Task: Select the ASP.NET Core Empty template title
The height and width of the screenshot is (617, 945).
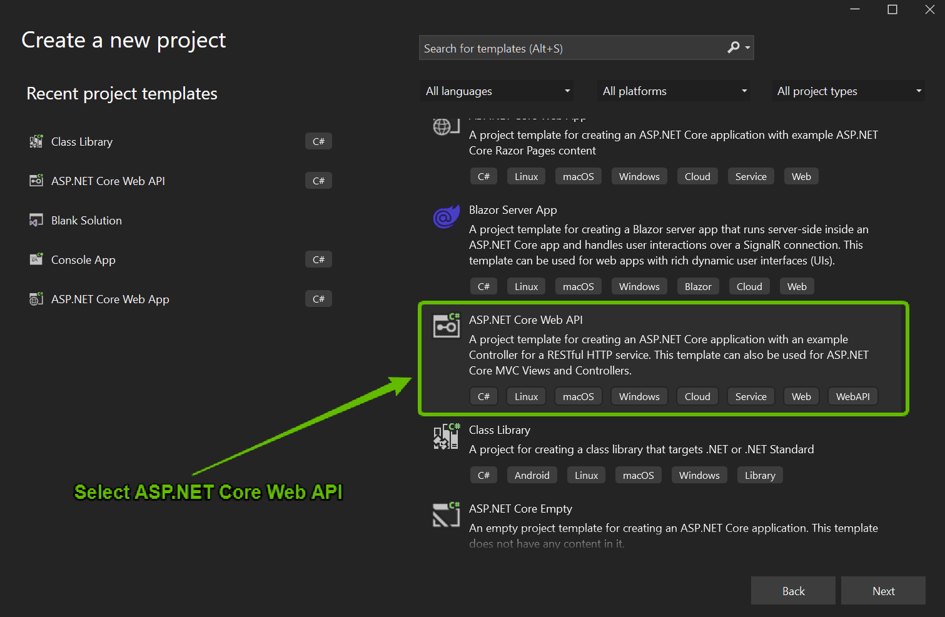Action: (520, 509)
